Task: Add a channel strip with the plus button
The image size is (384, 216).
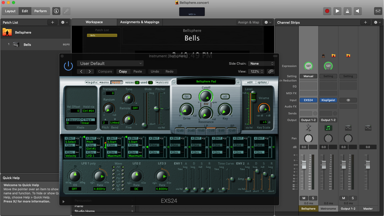Action: click(365, 22)
